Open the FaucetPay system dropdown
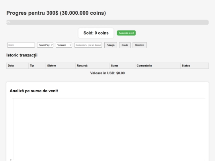 [x=45, y=45]
